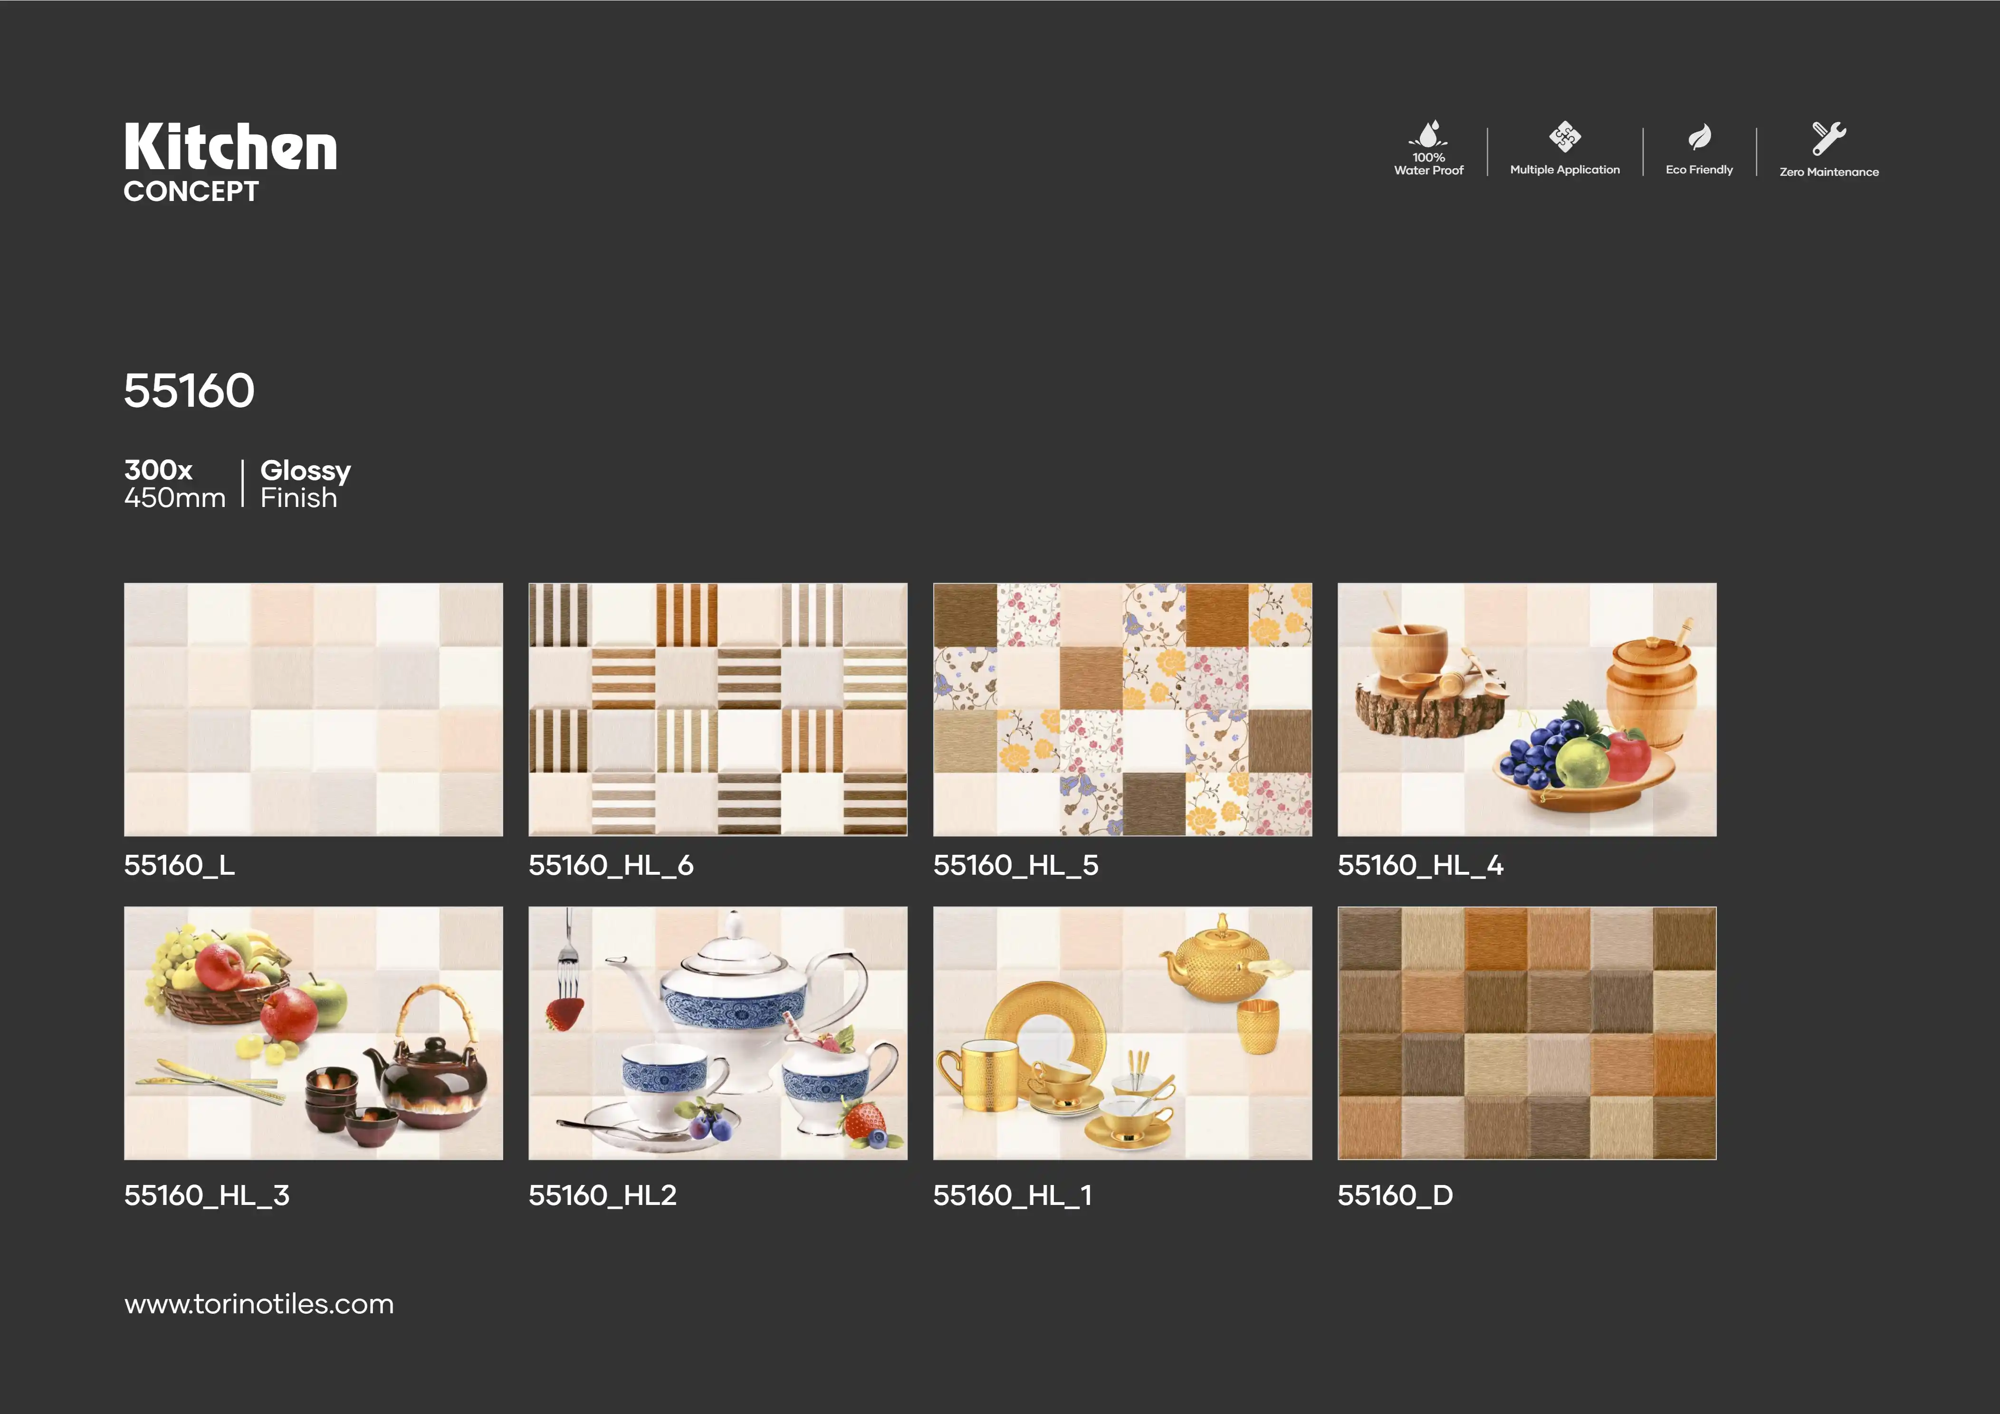Select the striped 55160_HL_6 tile image
Viewport: 2000px width, 1414px height.
[718, 709]
